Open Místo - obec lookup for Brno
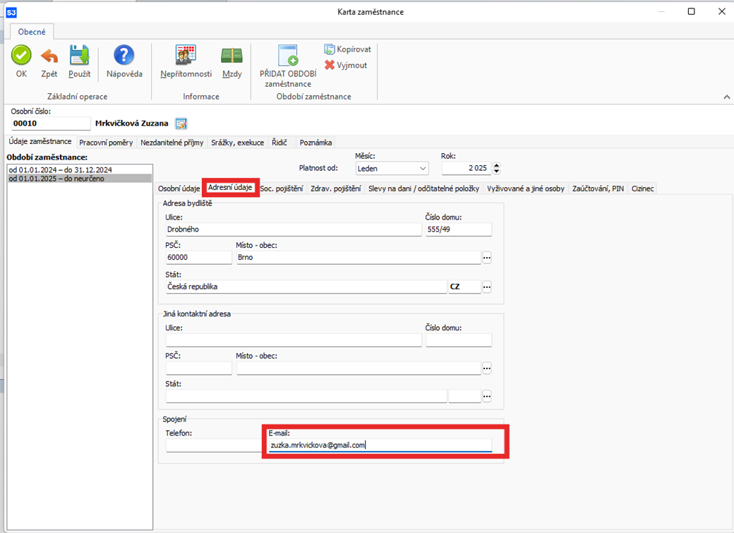Image resolution: width=734 pixels, height=533 pixels. coord(486,258)
